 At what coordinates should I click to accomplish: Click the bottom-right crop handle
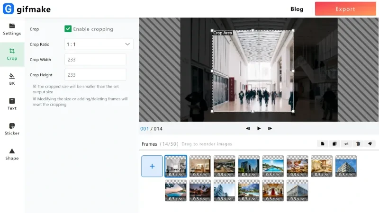click(x=293, y=111)
